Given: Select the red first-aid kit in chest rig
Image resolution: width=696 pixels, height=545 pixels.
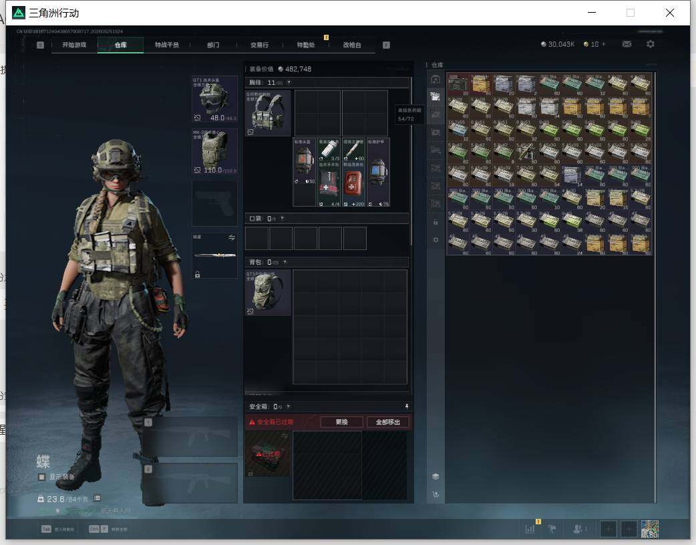Looking at the screenshot, I should point(354,184).
